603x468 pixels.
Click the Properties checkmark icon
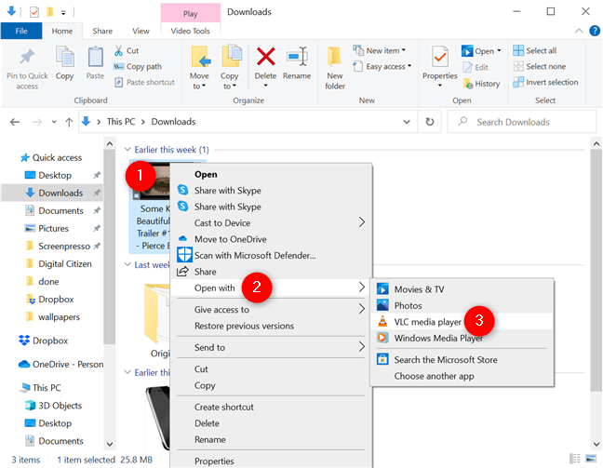[439, 58]
